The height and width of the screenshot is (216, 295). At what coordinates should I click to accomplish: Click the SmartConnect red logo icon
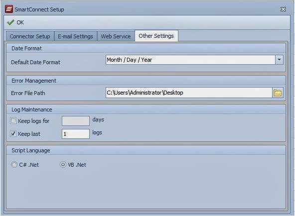point(9,9)
